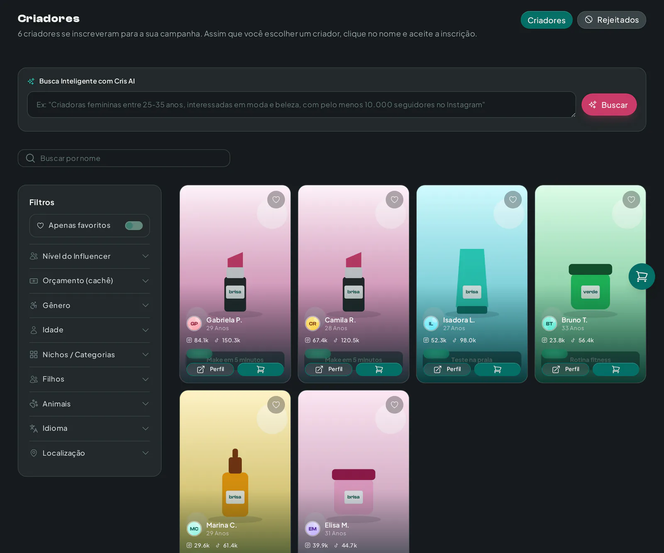Expand the Localização filter
The image size is (664, 553).
tap(90, 453)
